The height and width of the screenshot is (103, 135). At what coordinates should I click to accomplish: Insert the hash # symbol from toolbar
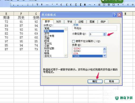click(x=85, y=5)
